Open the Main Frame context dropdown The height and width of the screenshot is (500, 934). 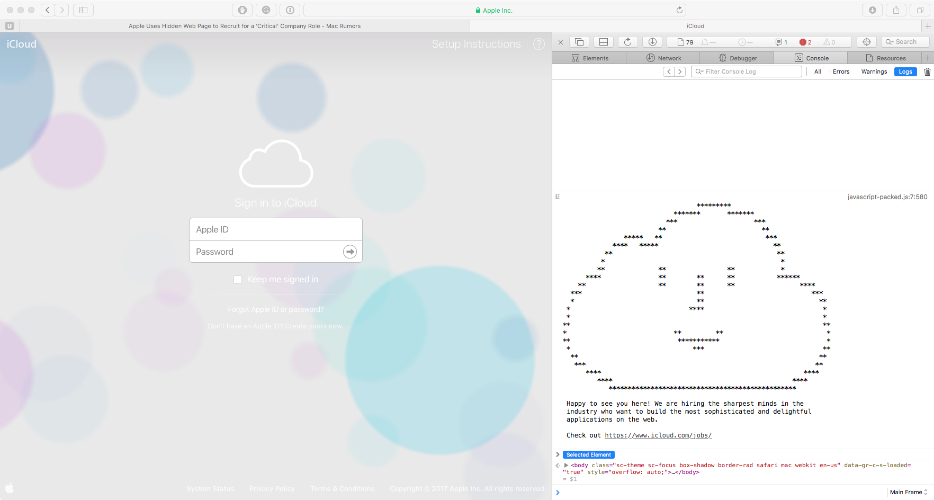click(x=909, y=492)
